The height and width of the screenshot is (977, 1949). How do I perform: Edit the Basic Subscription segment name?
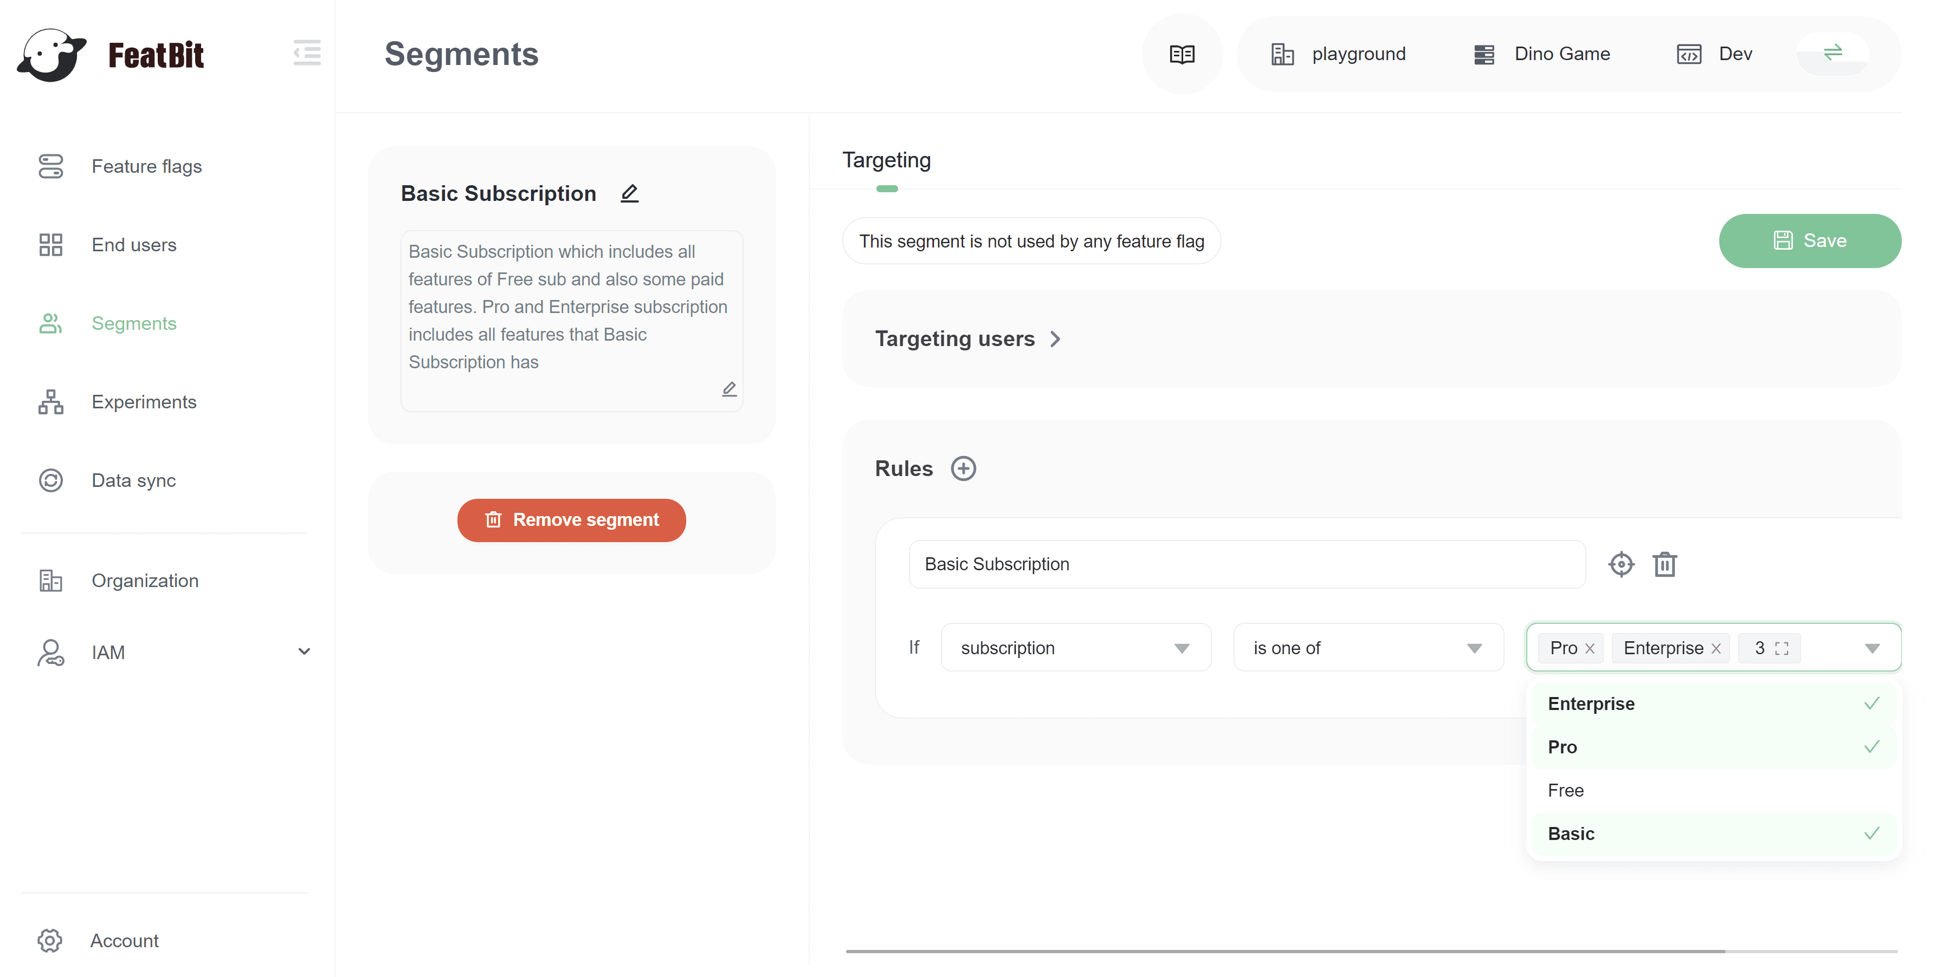pos(629,193)
